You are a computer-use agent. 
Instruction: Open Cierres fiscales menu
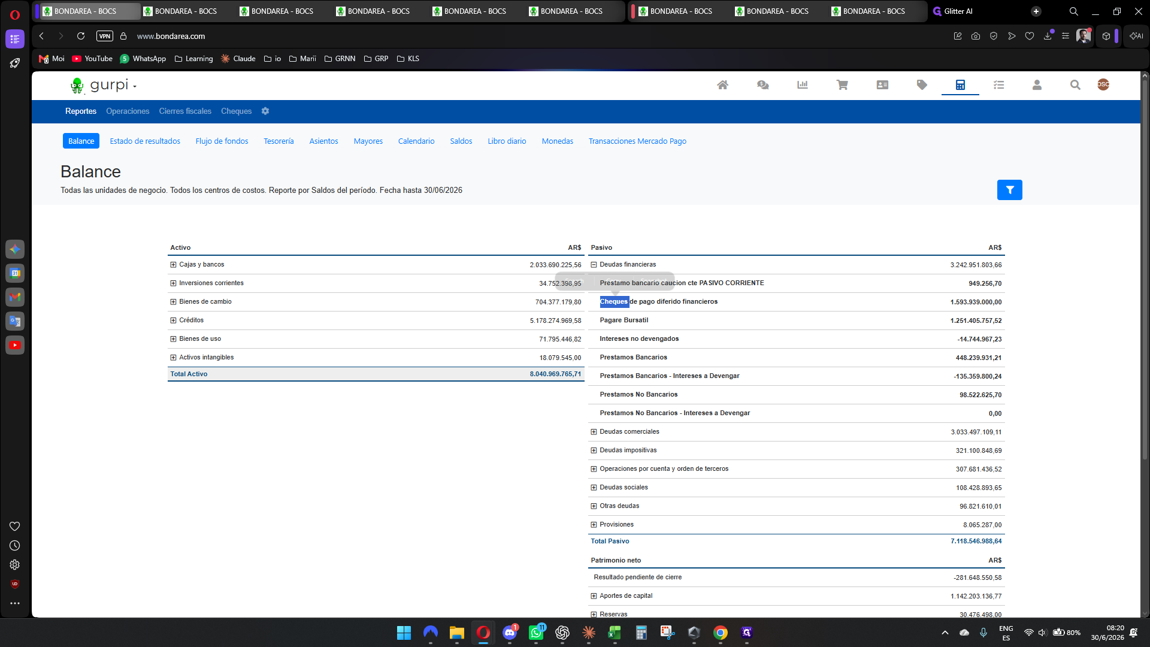coord(185,111)
